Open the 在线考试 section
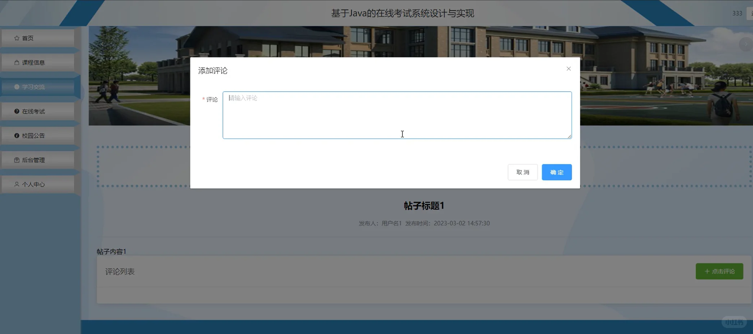The width and height of the screenshot is (753, 334). 33,111
